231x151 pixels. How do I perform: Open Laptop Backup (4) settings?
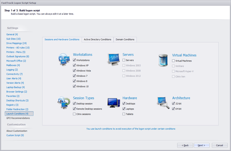15,87
